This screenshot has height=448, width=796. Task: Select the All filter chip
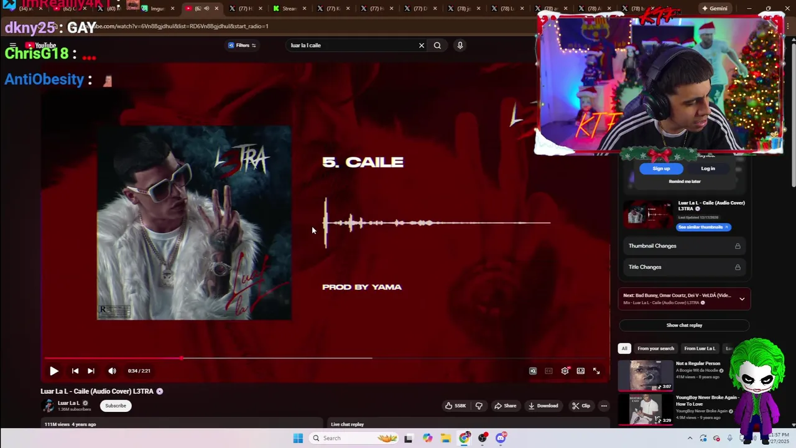[624, 348]
